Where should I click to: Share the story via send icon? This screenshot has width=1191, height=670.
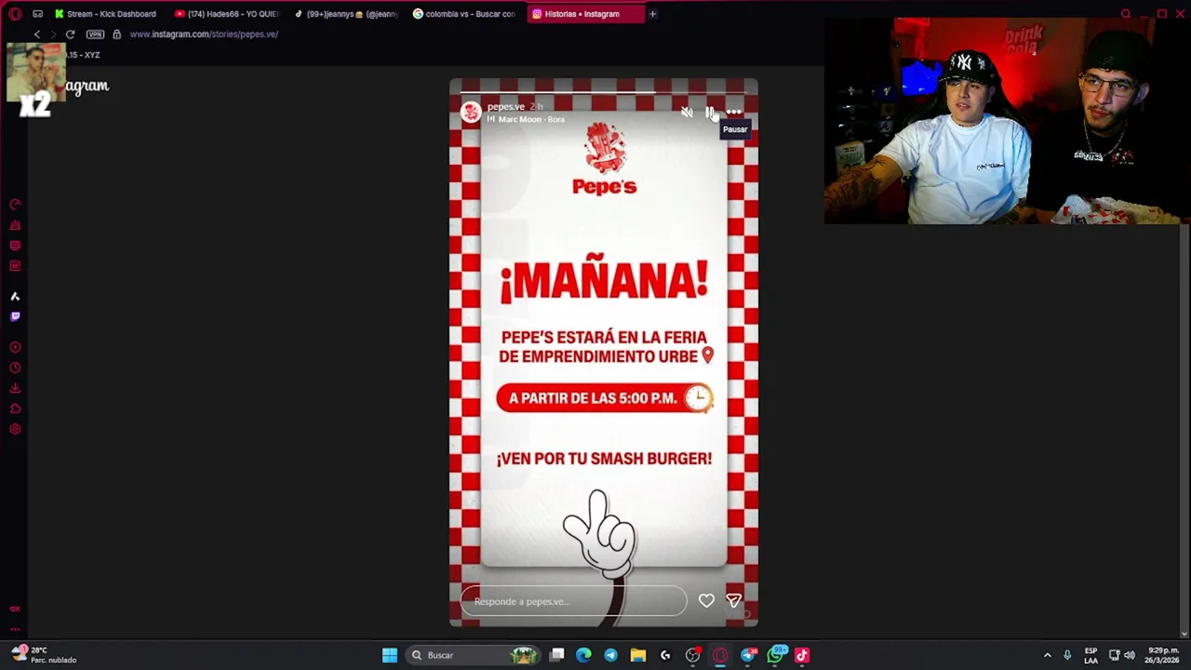[x=733, y=601]
